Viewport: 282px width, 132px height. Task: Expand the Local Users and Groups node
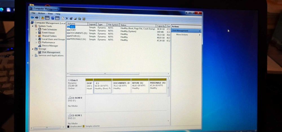click(36, 39)
